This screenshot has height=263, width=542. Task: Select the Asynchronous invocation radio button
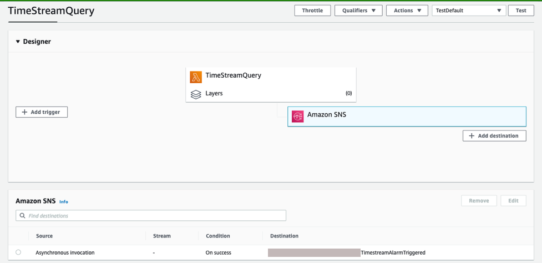pos(18,252)
